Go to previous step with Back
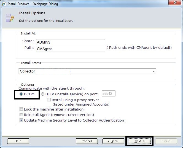183x148 pixels. tap(113, 141)
